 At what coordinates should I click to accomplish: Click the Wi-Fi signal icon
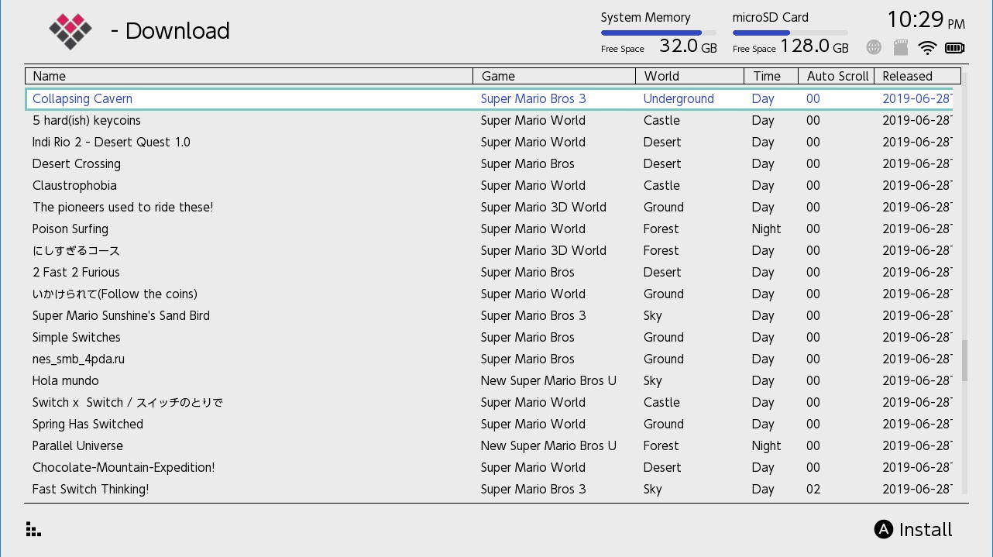pyautogui.click(x=927, y=48)
